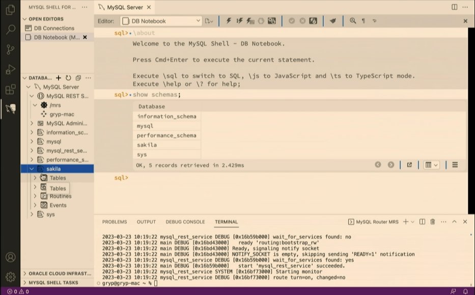Open the Manage gear menu

pos(10,277)
